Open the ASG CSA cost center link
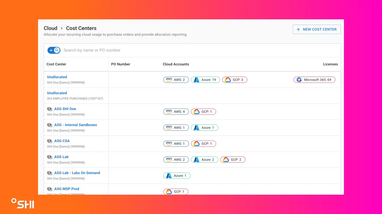The height and width of the screenshot is (214, 382). click(x=62, y=141)
